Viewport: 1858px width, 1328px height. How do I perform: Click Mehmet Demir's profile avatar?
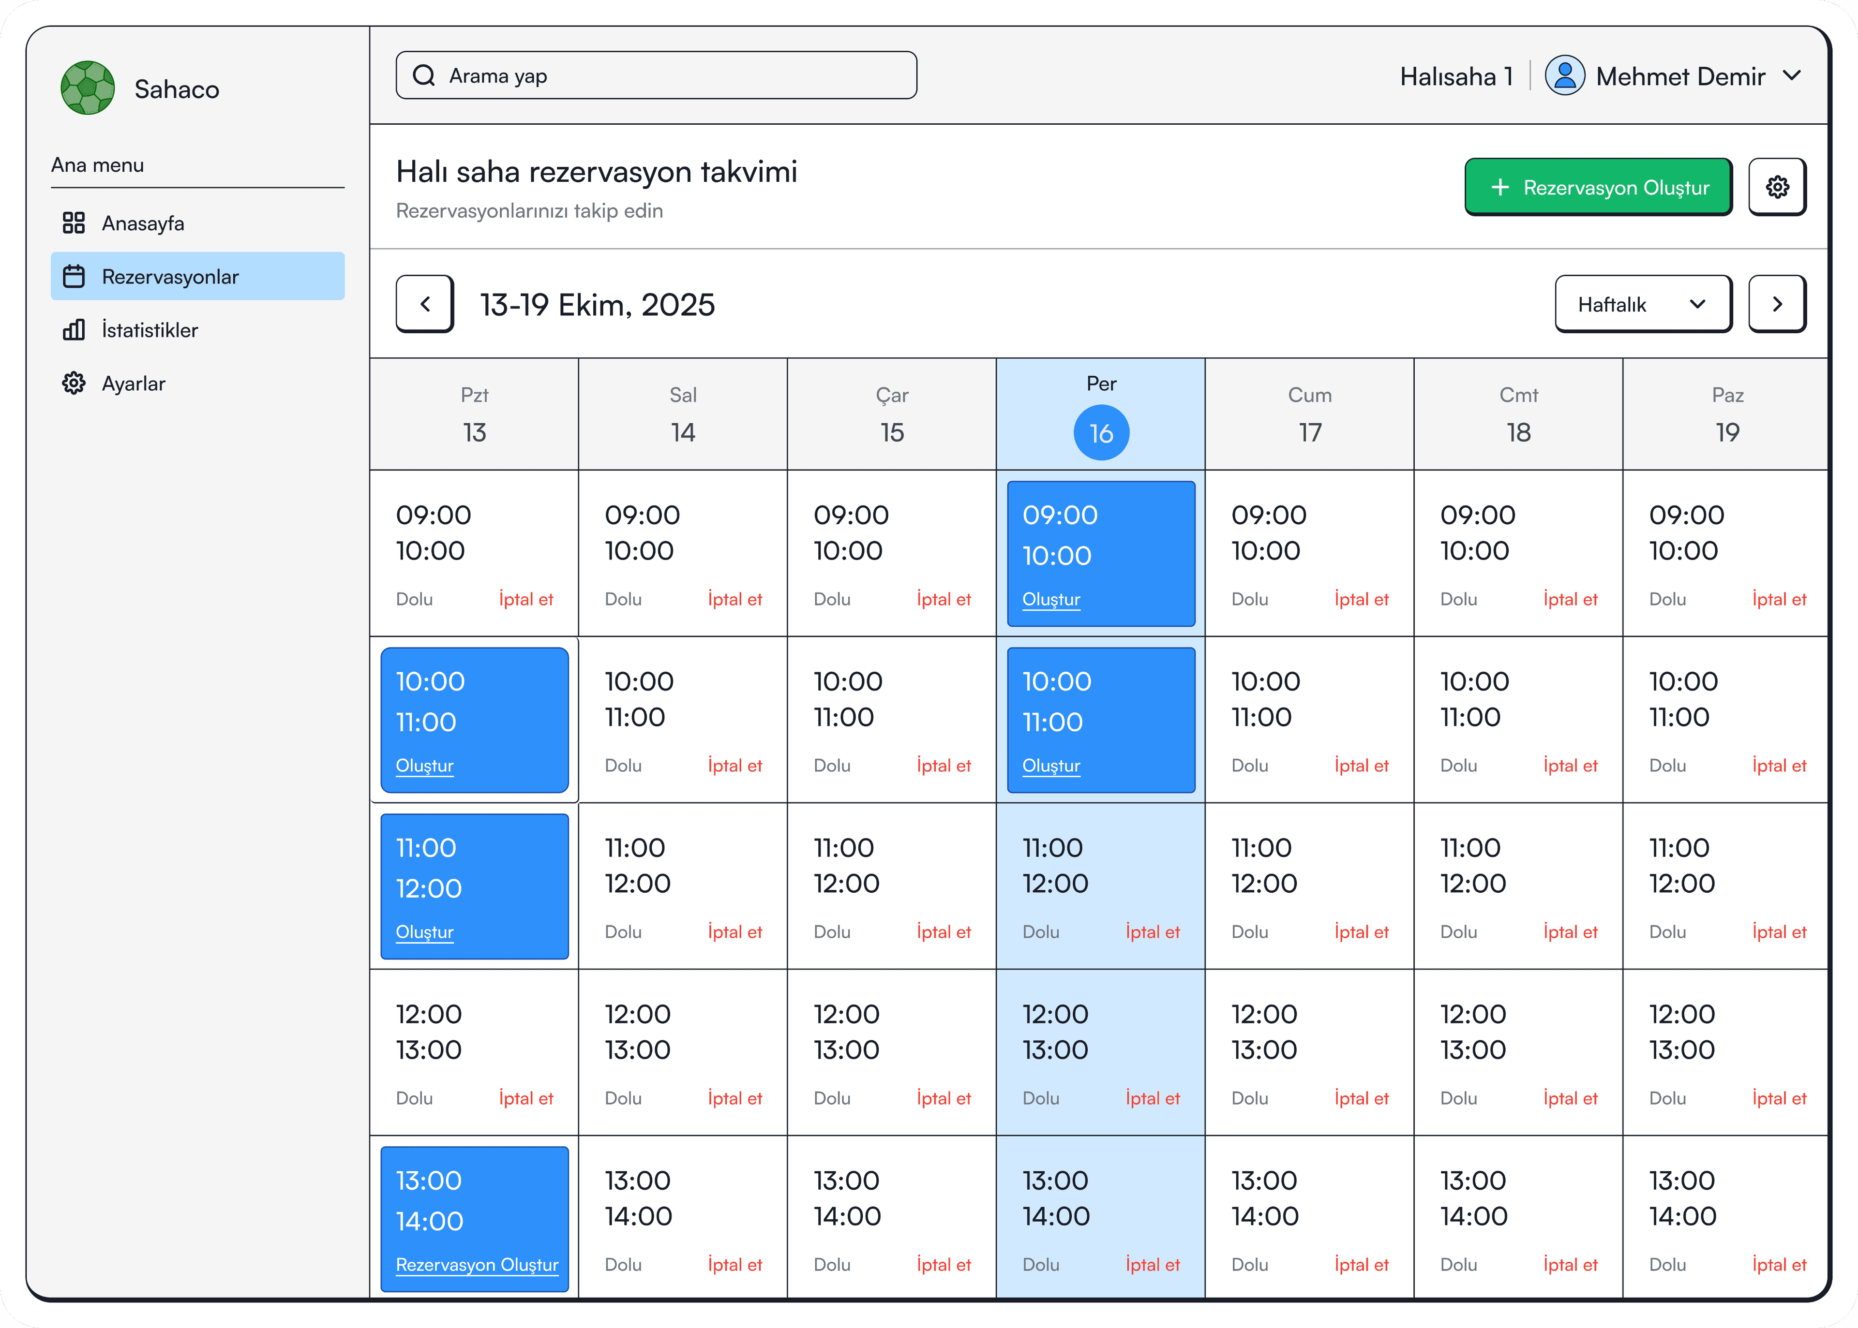point(1564,75)
